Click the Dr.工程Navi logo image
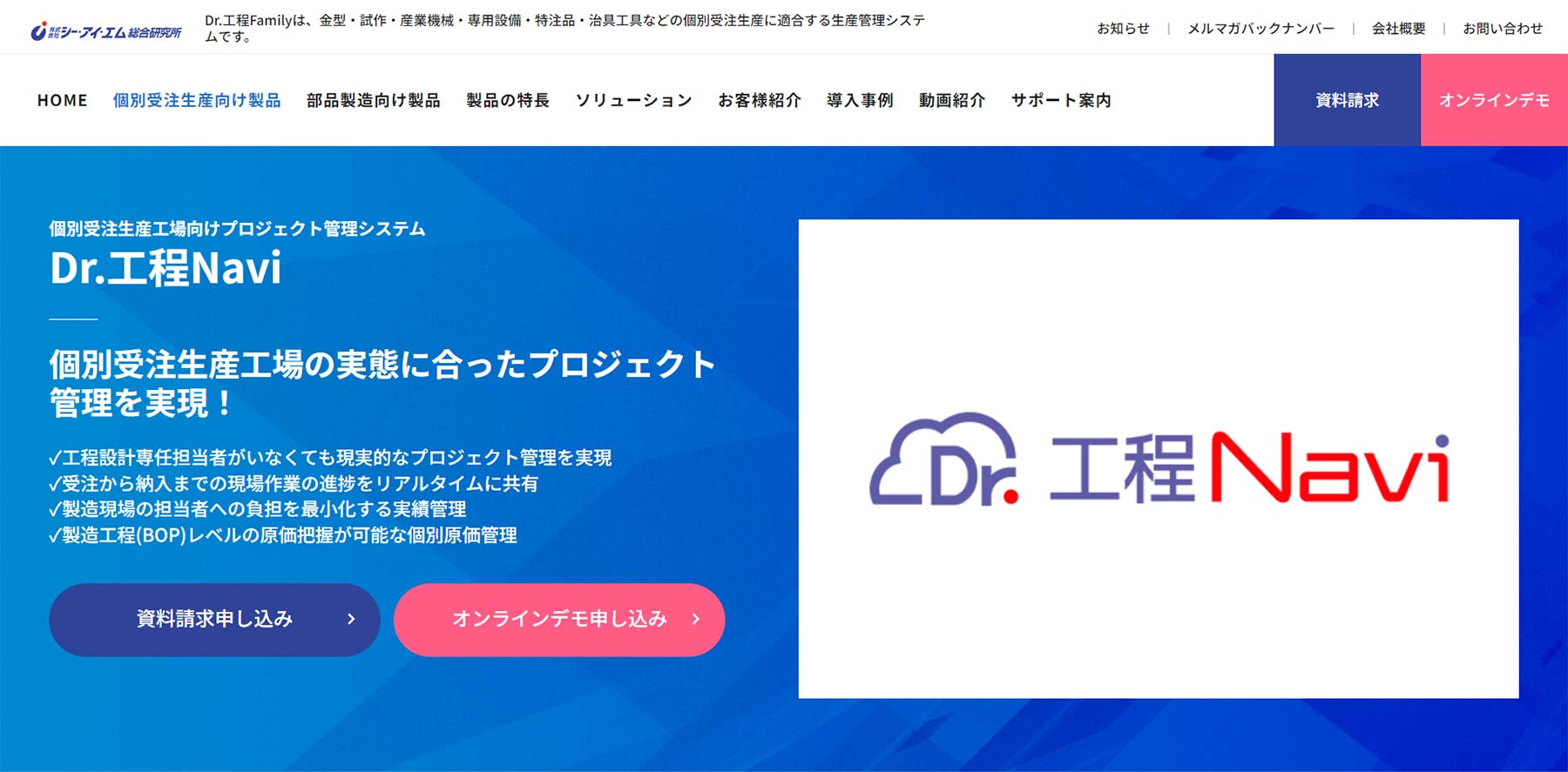Image resolution: width=1568 pixels, height=772 pixels. tap(1159, 459)
